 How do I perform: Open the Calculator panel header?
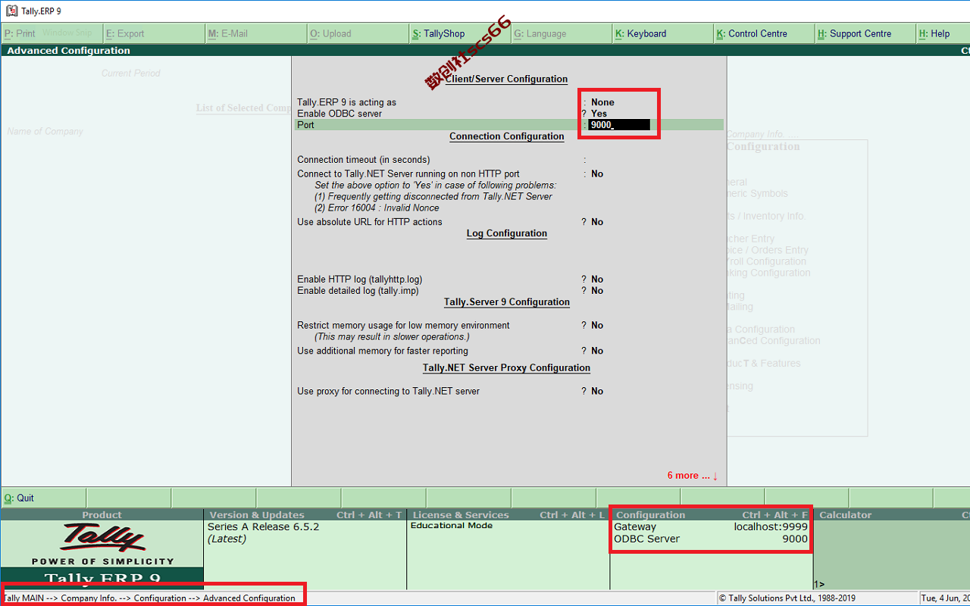click(892, 515)
